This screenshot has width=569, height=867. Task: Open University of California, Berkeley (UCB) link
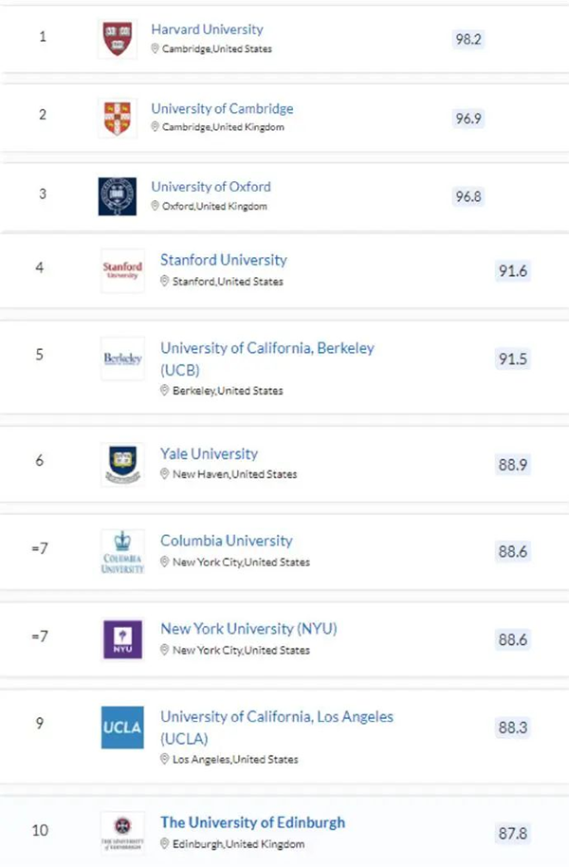tap(267, 359)
